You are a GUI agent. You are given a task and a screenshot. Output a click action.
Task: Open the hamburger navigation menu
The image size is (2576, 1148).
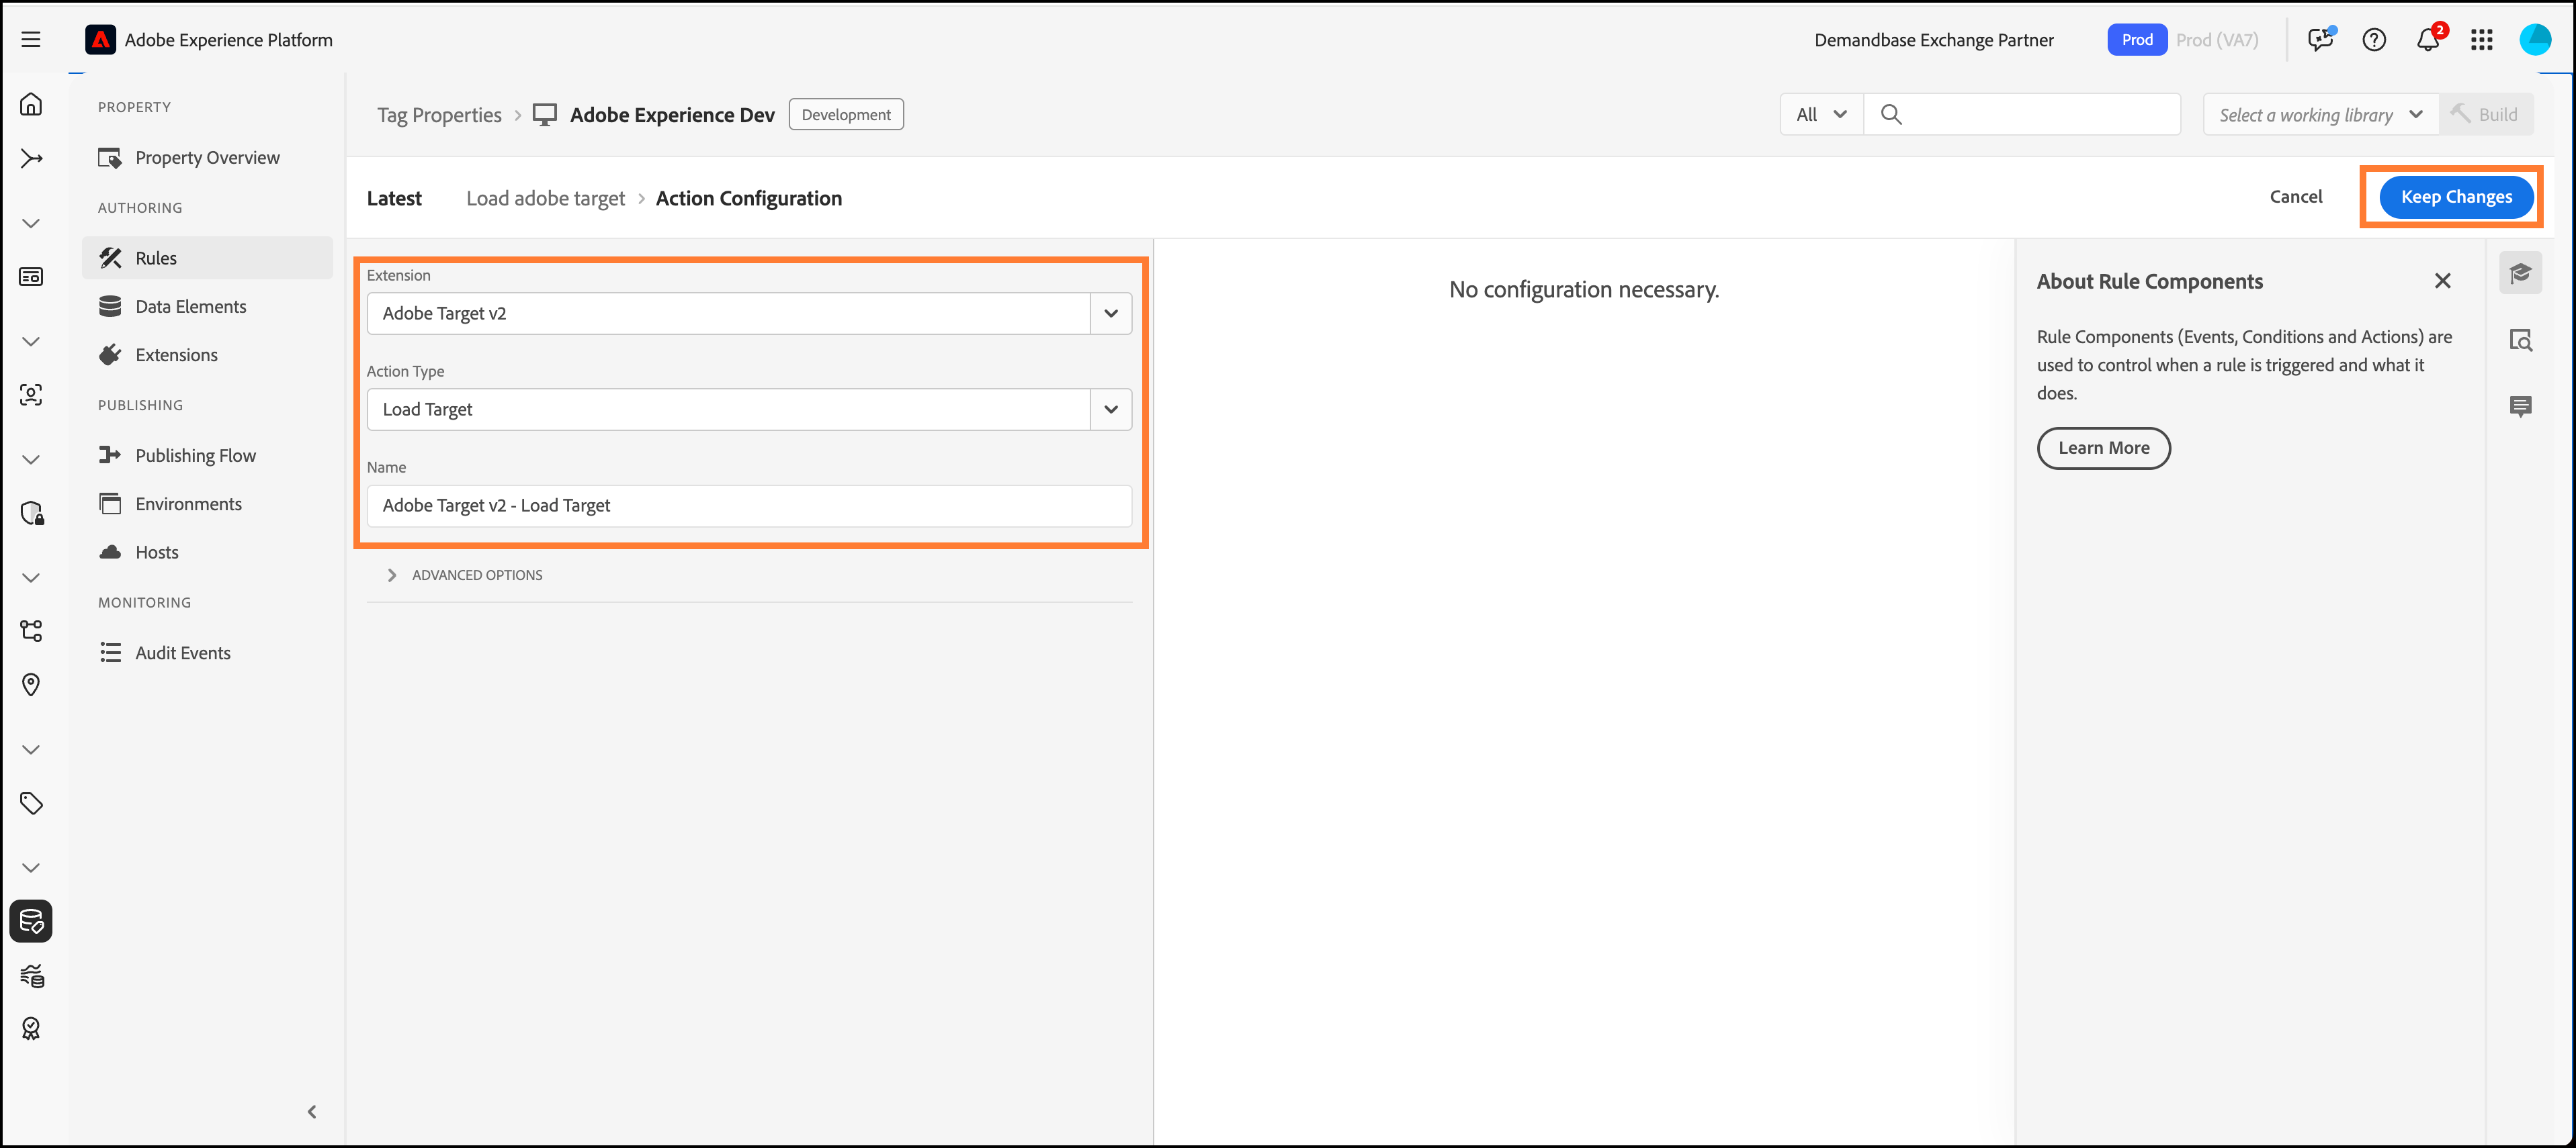pyautogui.click(x=31, y=40)
